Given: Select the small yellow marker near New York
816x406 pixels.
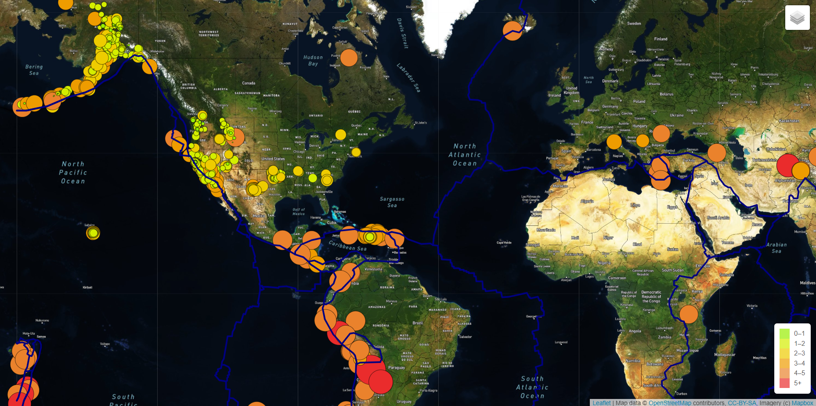Looking at the screenshot, I should tap(356, 152).
